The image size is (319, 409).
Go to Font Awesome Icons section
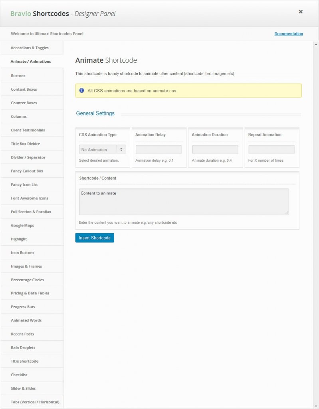[30, 198]
